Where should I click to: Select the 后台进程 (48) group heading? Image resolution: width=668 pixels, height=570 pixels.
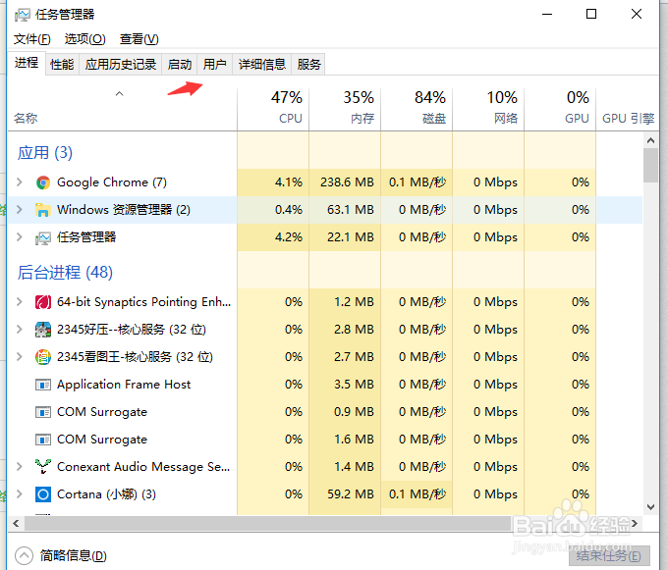pyautogui.click(x=65, y=272)
